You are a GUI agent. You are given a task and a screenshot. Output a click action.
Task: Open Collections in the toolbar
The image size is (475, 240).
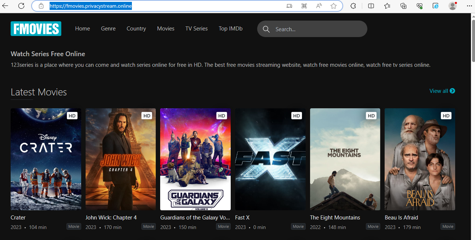pyautogui.click(x=403, y=6)
